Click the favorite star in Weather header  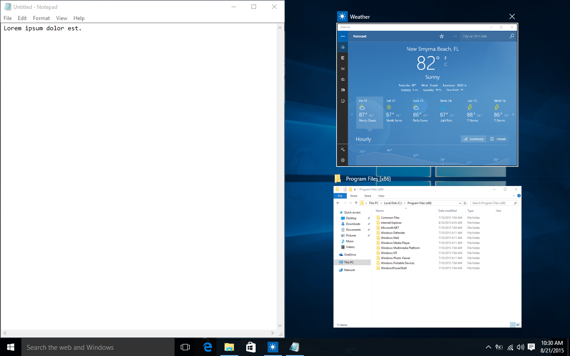[442, 36]
